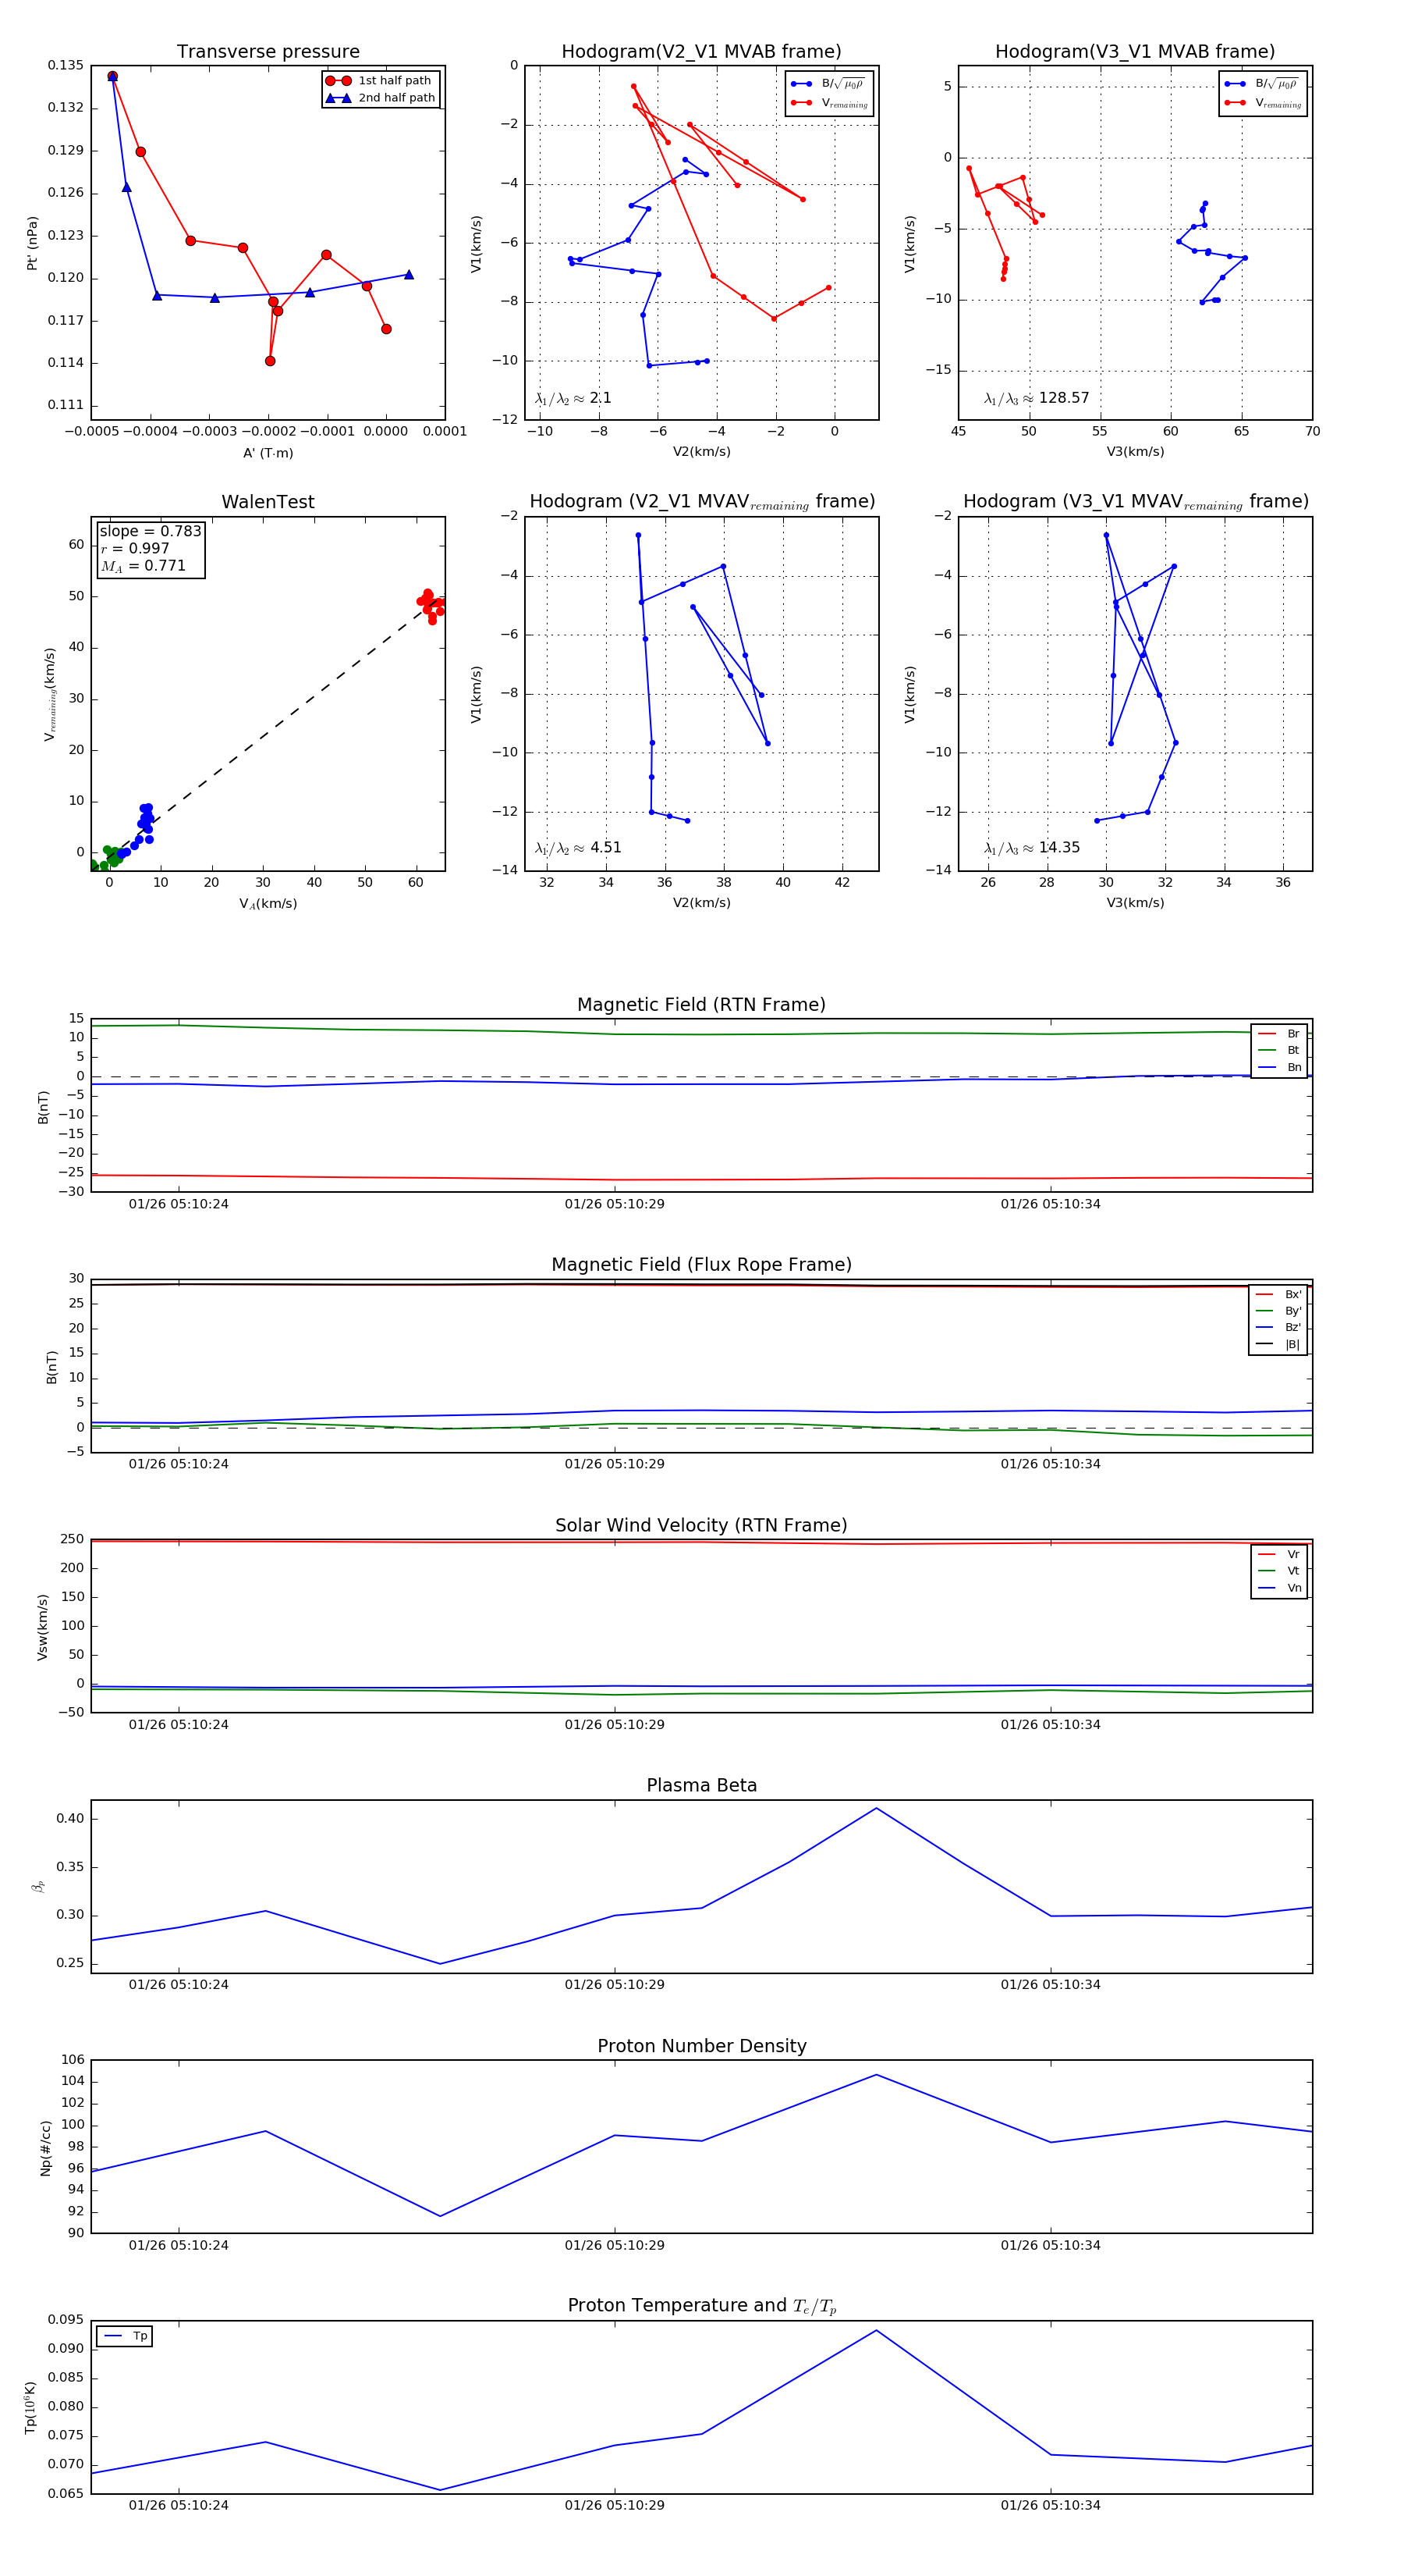Select the "2nd half path" legend entry
This screenshot has width=1404, height=2576.
[x=381, y=98]
